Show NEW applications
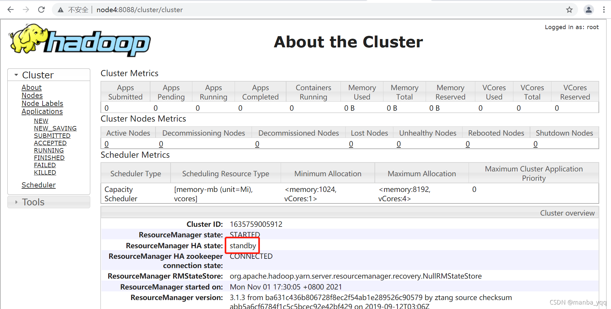611x309 pixels. [41, 121]
